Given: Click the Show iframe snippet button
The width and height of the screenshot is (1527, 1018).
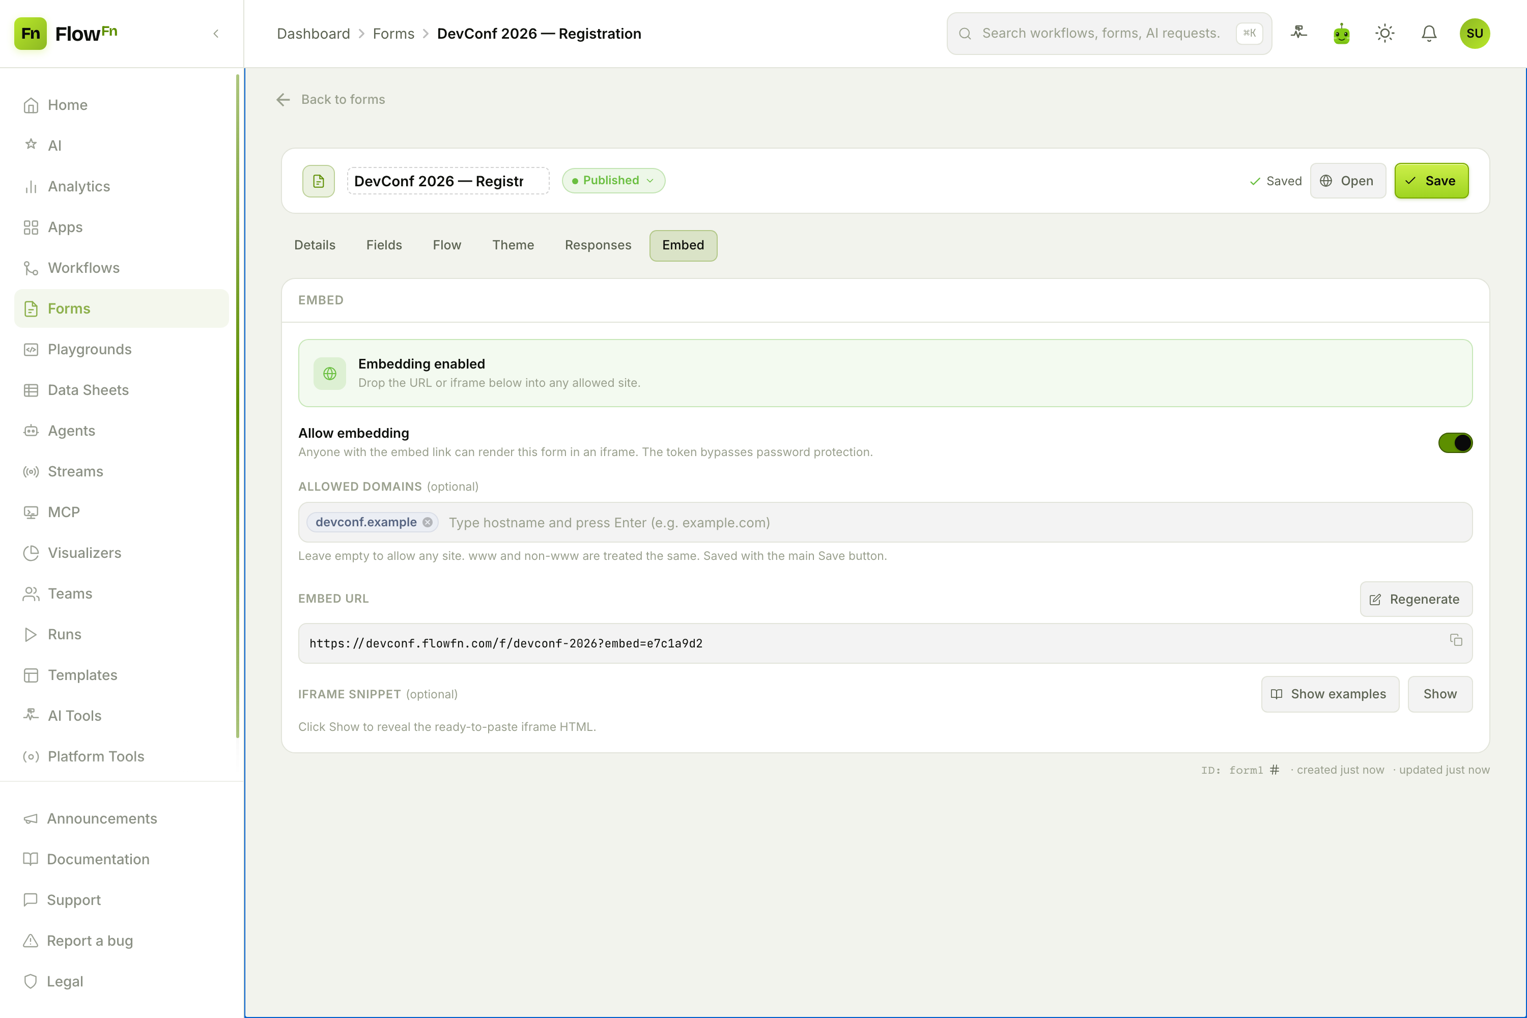Looking at the screenshot, I should click(1439, 694).
